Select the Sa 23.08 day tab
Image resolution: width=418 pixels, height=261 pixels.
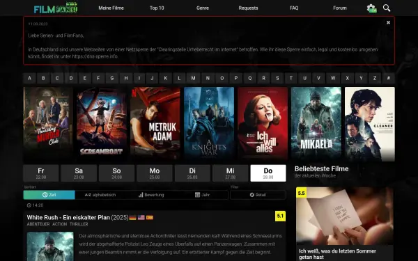tap(79, 173)
